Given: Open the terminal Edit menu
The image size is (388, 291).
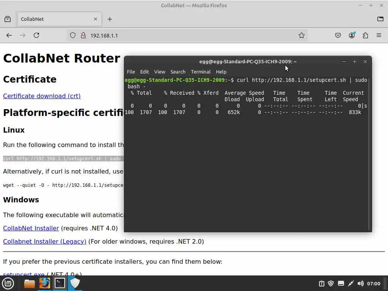Looking at the screenshot, I should [144, 72].
